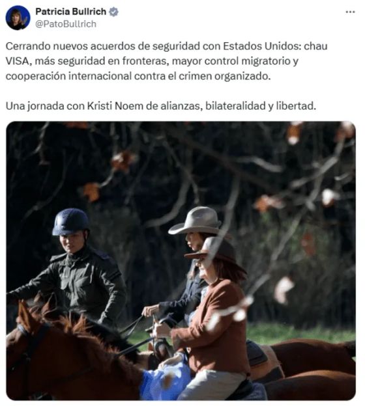Click the words crimen organizado in tweet
This screenshot has width=365, height=408.
click(x=224, y=76)
